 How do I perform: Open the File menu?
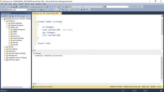pyautogui.click(x=2, y=4)
